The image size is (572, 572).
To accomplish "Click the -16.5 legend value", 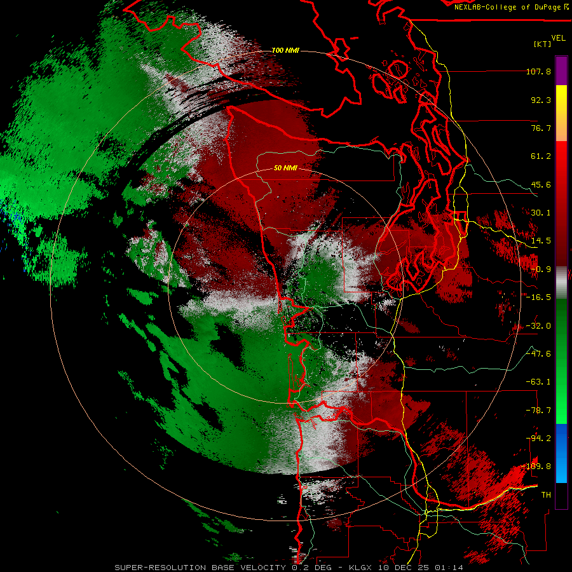I will (x=538, y=297).
